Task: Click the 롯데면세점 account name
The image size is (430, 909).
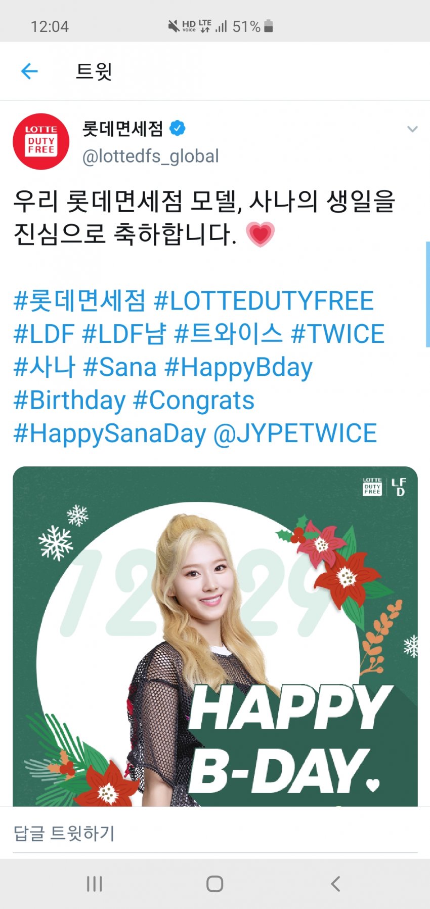Action: coord(123,129)
